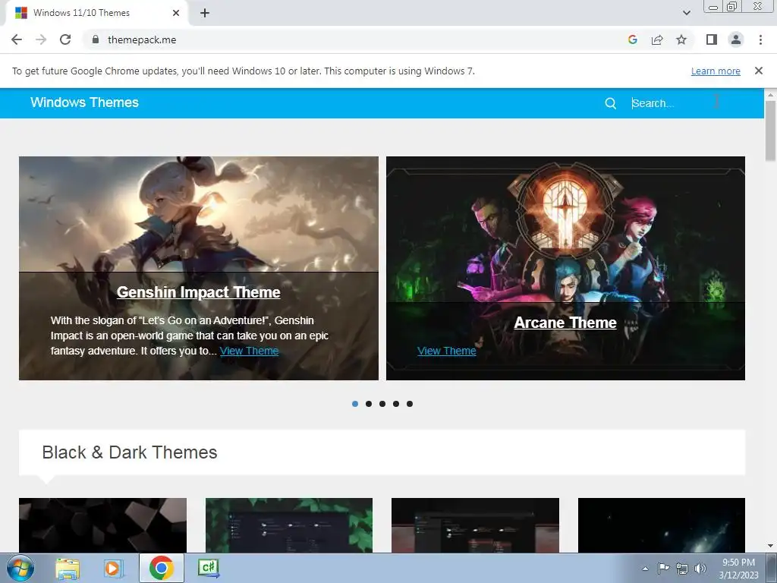
Task: Click the volume speaker tray icon
Action: [700, 569]
